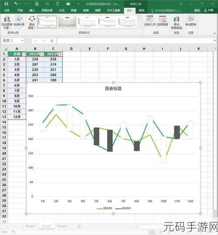Open the 审阅 (Review) tab

pyautogui.click(x=86, y=10)
